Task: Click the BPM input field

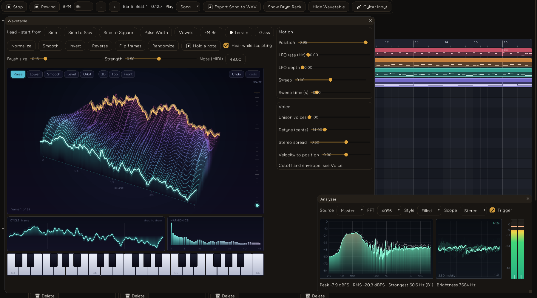Action: tap(83, 7)
